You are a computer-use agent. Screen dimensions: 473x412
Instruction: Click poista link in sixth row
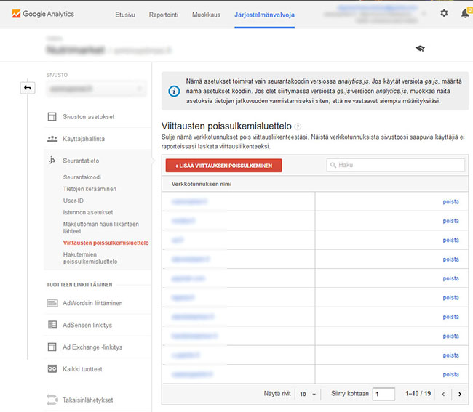(x=450, y=298)
